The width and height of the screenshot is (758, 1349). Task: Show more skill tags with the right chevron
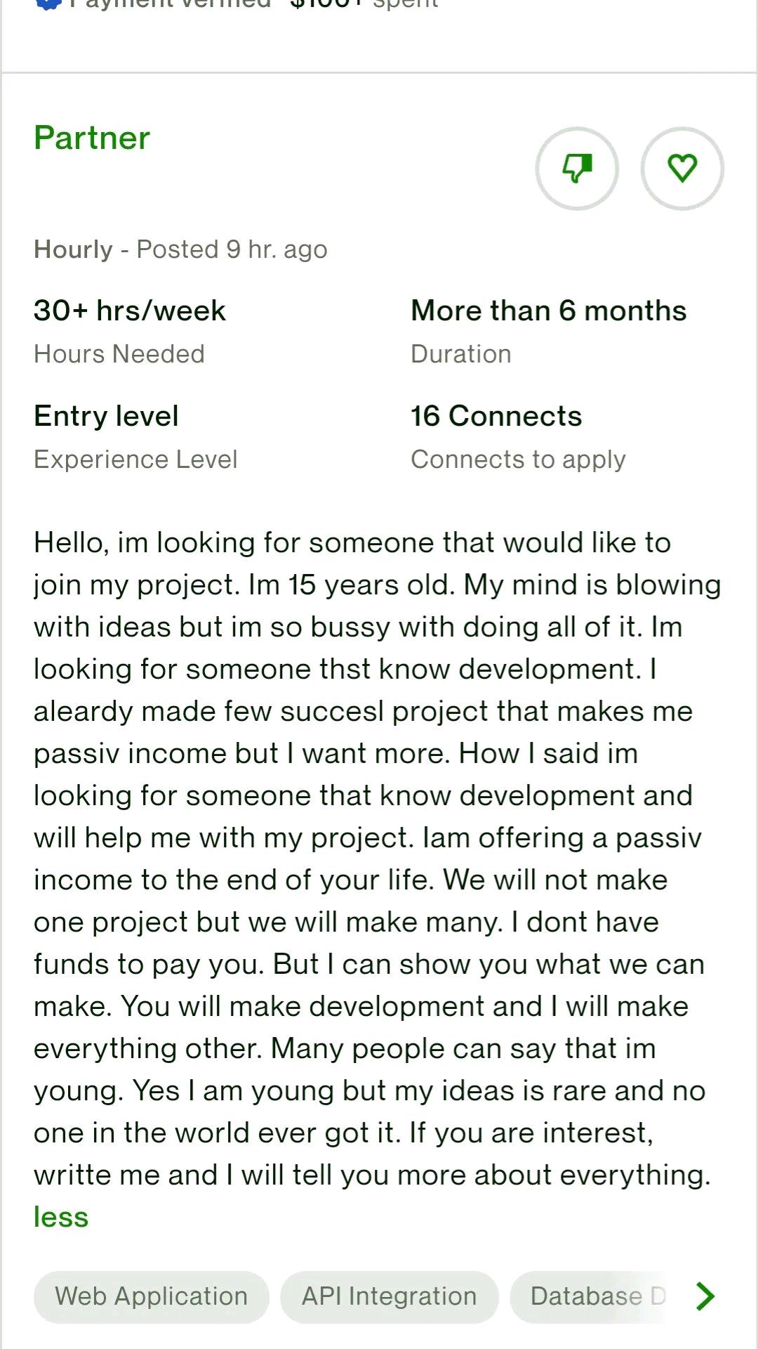705,1296
